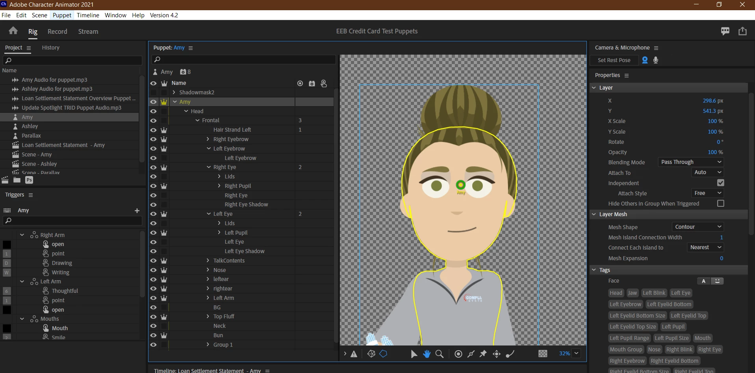This screenshot has height=373, width=755.
Task: Select the Hand tool
Action: [x=427, y=354]
